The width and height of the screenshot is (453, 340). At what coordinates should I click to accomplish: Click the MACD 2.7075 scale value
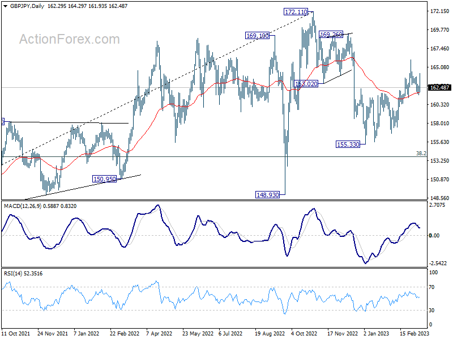tap(437, 205)
